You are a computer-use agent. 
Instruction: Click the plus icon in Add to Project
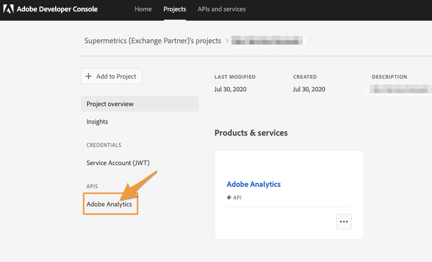click(89, 77)
